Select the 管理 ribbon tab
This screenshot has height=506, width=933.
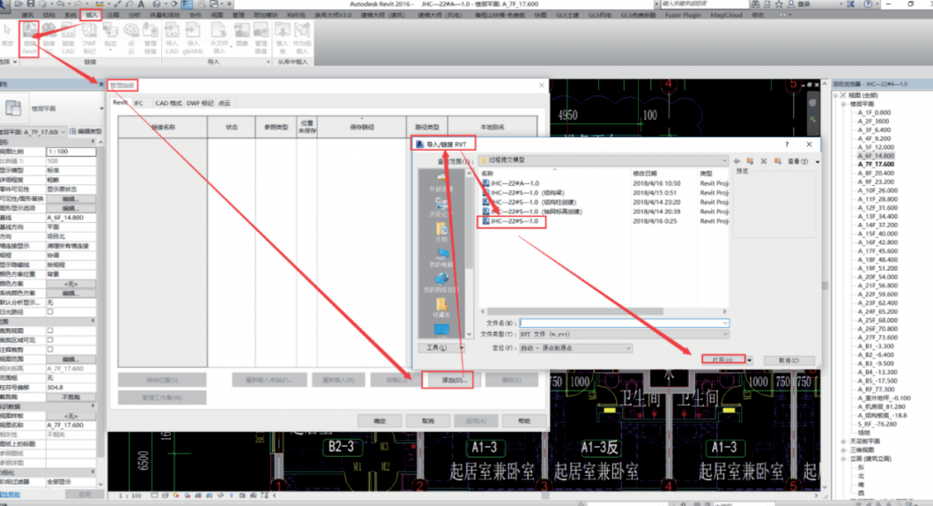click(238, 14)
